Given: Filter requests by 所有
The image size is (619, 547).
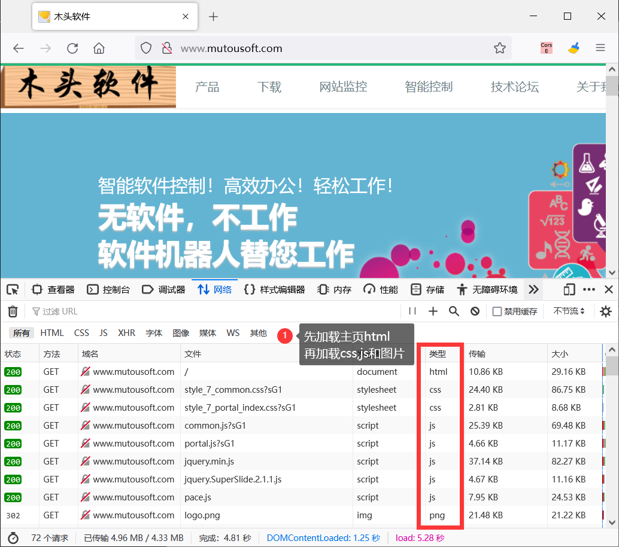Looking at the screenshot, I should (22, 333).
